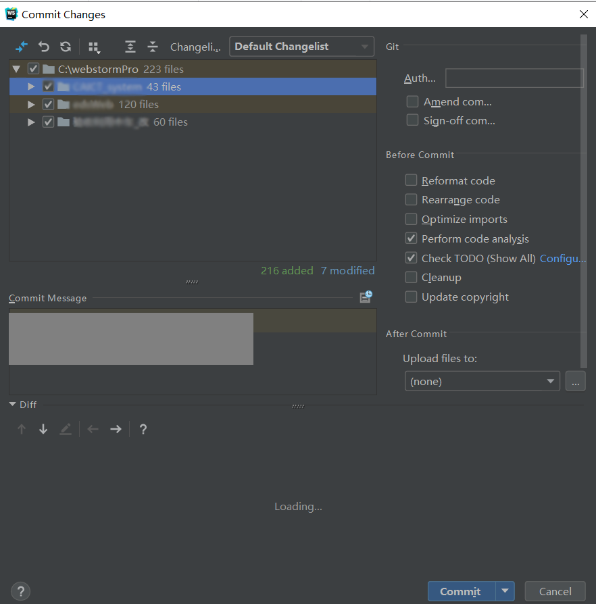Click the ... button beside upload dropdown
This screenshot has width=596, height=604.
pos(575,381)
